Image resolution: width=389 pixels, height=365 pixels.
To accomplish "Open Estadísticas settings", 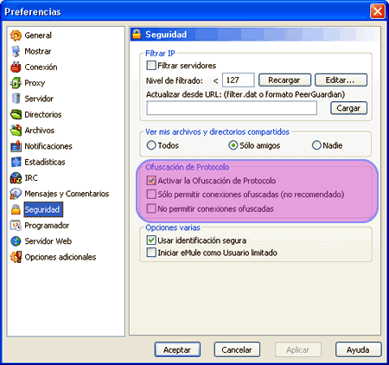I will click(x=45, y=162).
